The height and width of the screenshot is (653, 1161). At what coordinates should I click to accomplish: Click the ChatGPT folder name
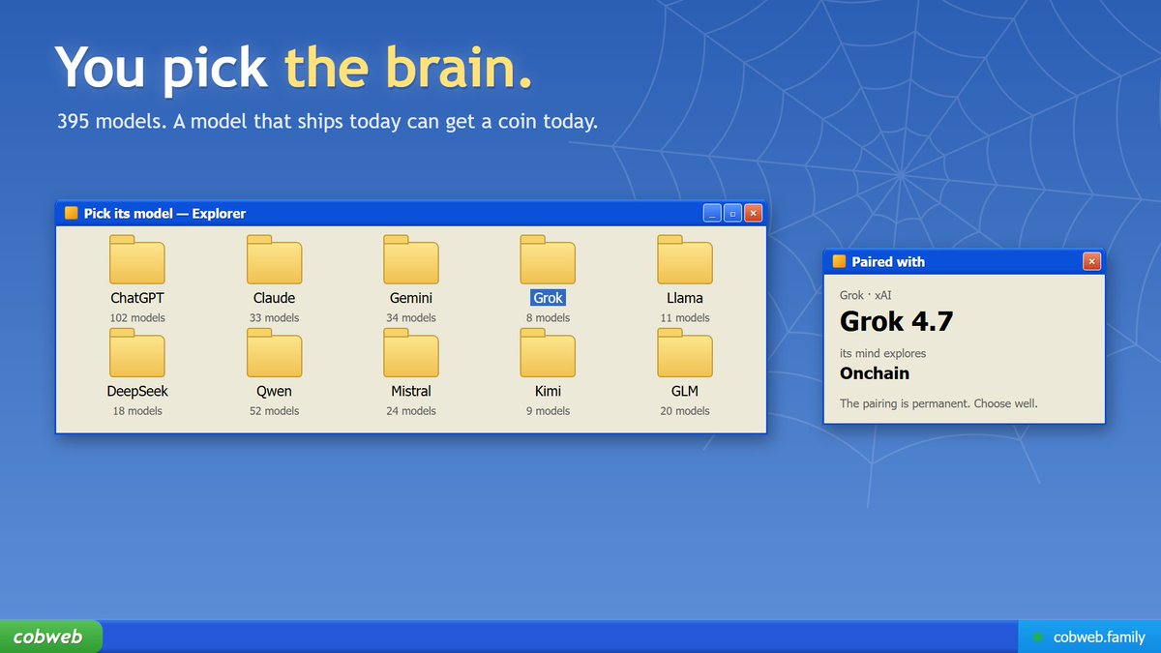coord(137,298)
